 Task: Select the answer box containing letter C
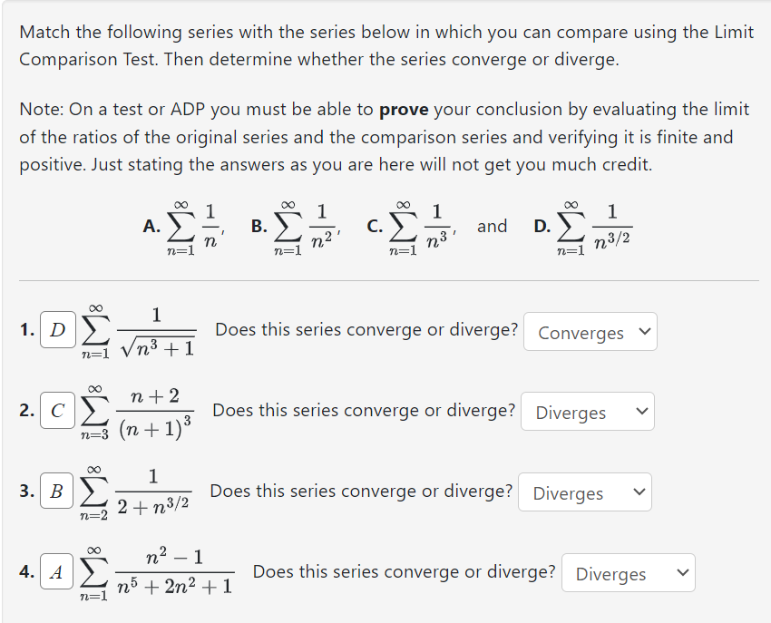(57, 411)
